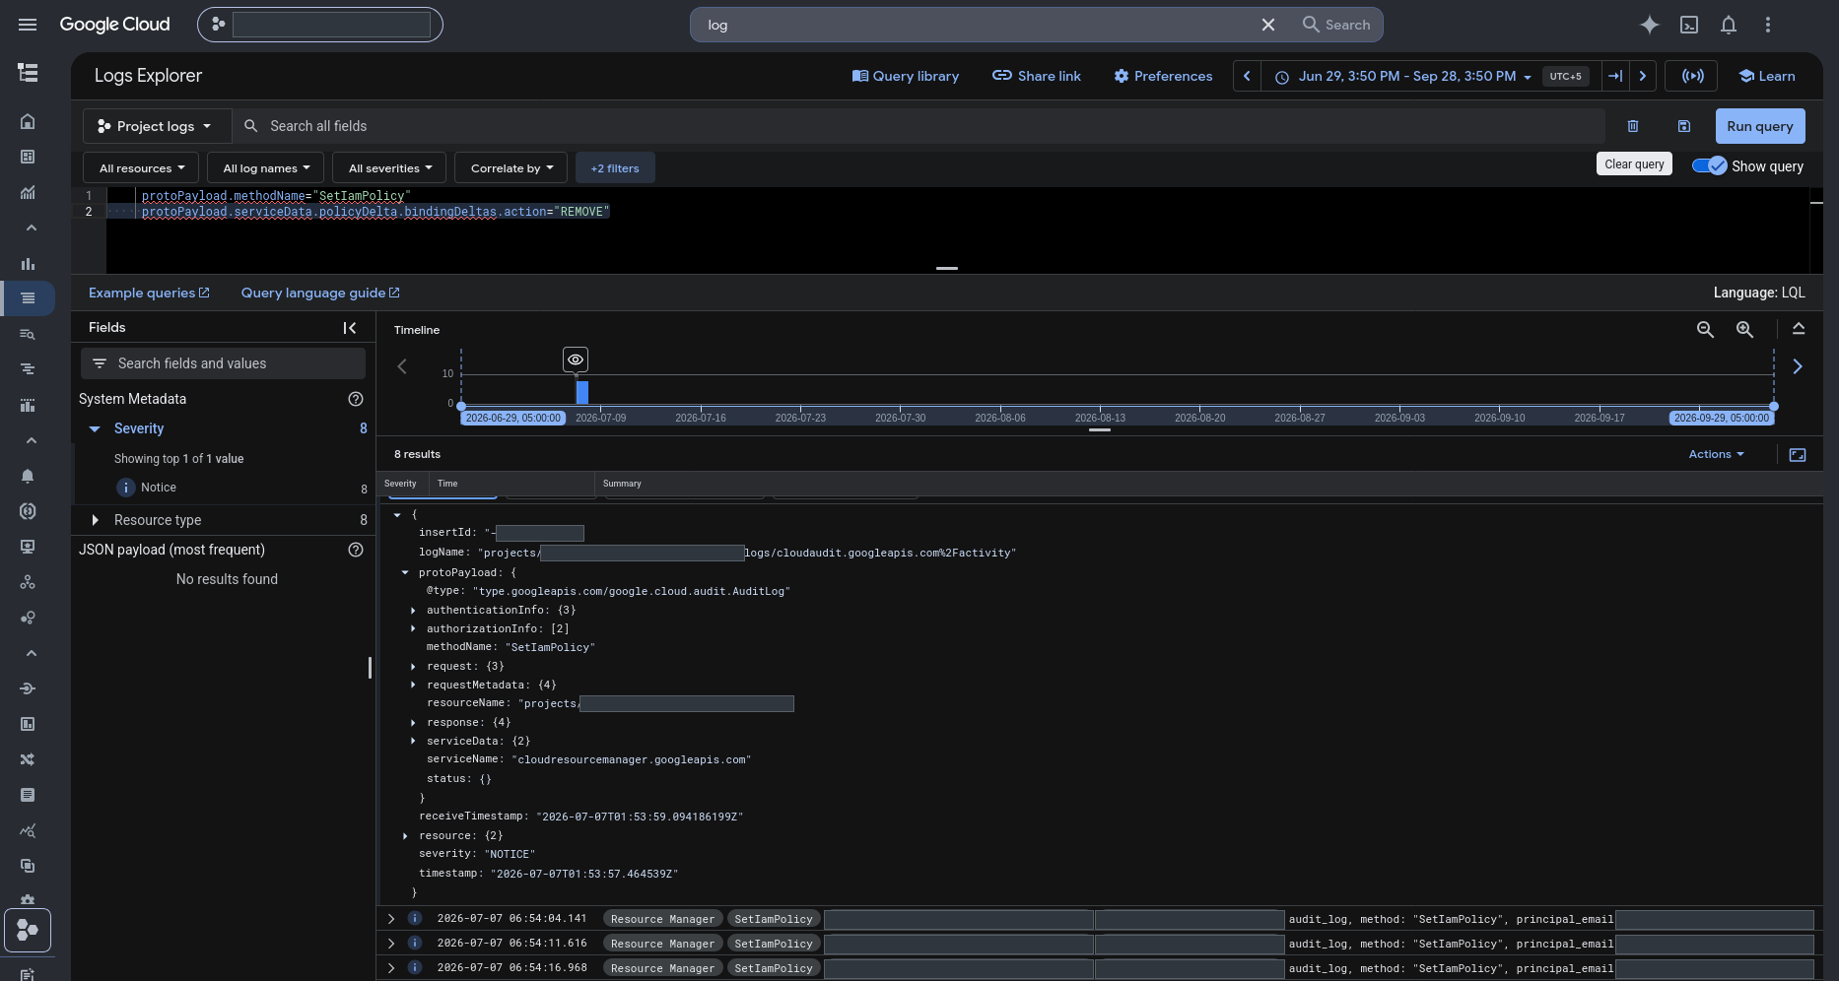Open the All severities dropdown
1839x981 pixels.
click(390, 168)
